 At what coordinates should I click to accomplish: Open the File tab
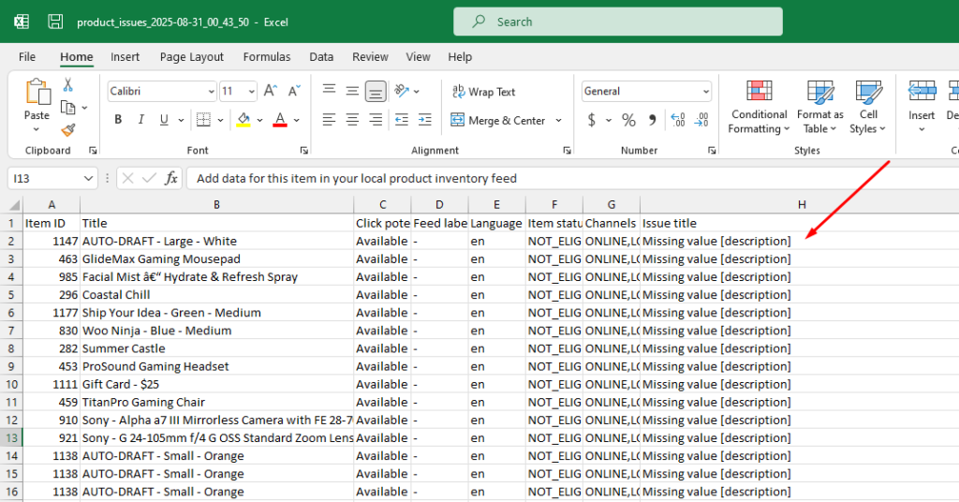[27, 57]
